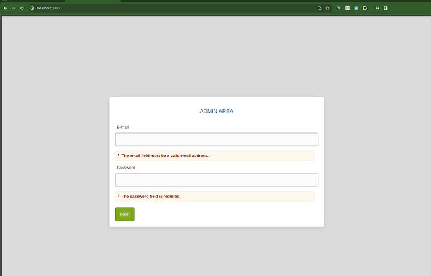Toggle the browser side panel icon
The height and width of the screenshot is (276, 431).
point(385,8)
